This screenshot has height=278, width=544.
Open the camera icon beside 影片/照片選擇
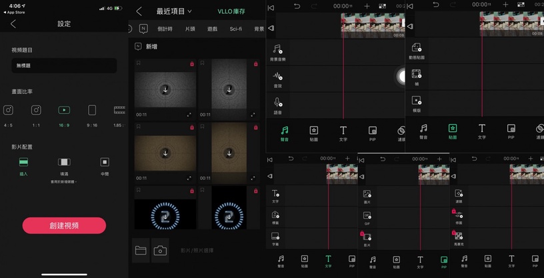point(160,250)
